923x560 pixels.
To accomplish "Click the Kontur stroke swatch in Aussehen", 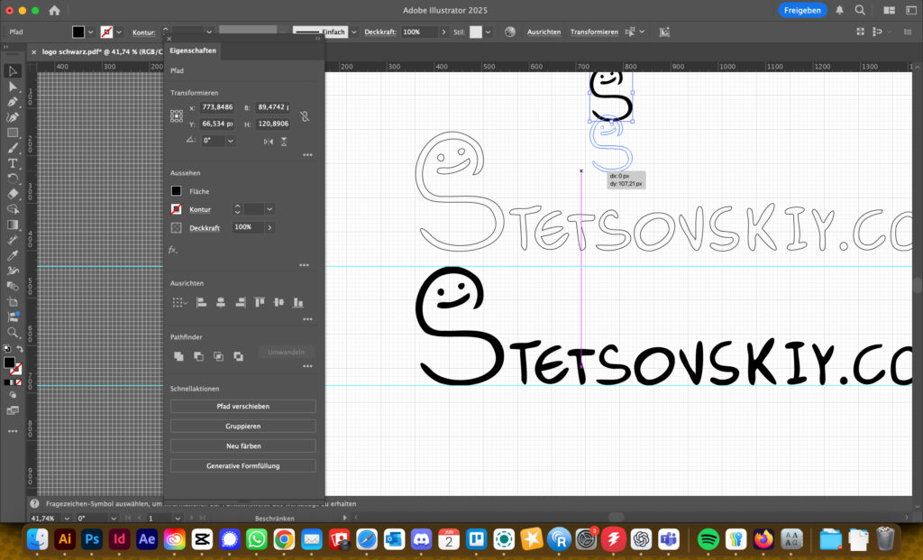I will [x=176, y=209].
